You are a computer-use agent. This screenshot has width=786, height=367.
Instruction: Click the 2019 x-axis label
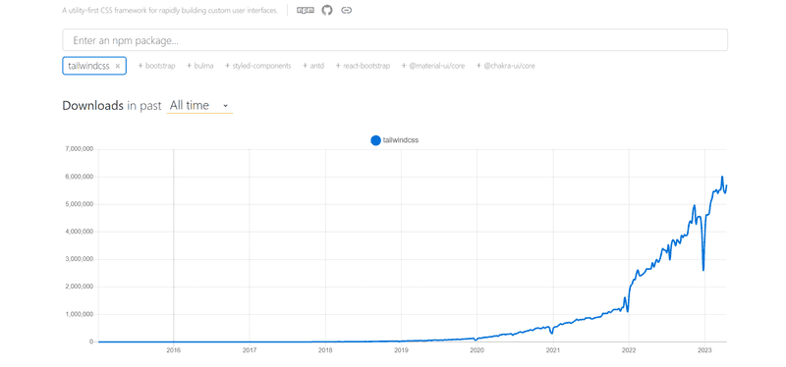[401, 350]
